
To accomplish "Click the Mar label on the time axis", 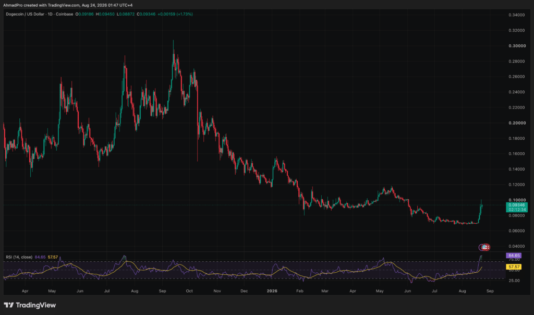I will (325, 291).
